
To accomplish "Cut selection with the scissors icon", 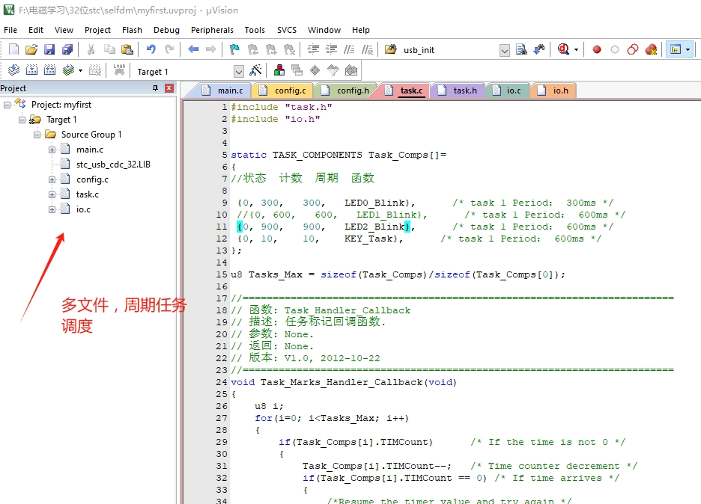I will pos(91,49).
